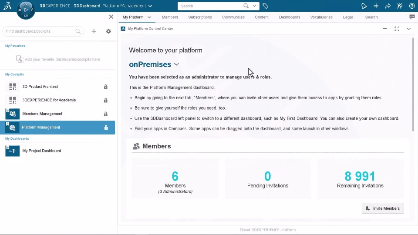
Task: Open the Members Management cockpit
Action: click(x=57, y=114)
